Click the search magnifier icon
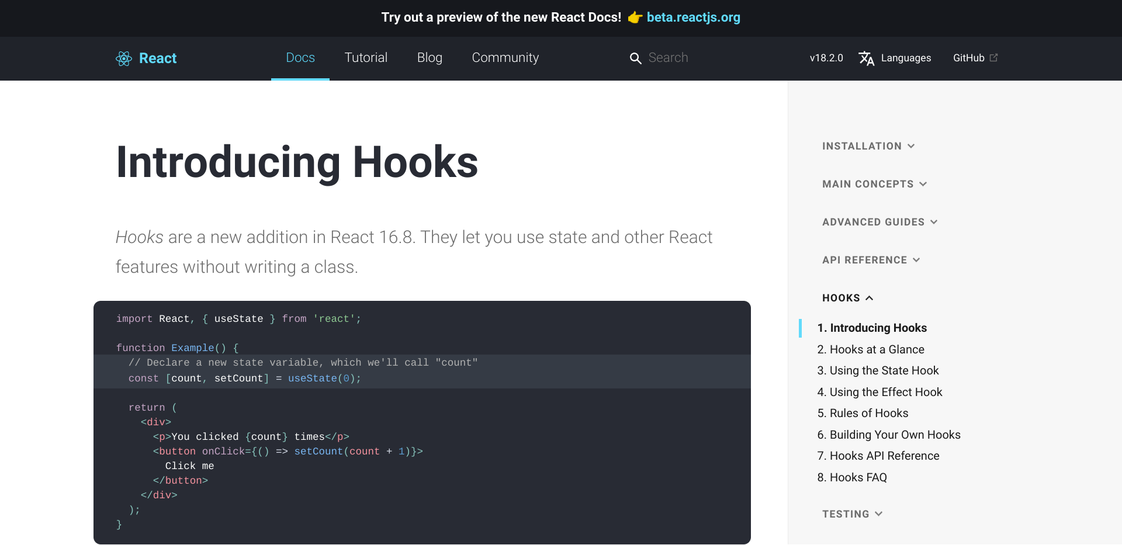The width and height of the screenshot is (1122, 545). [635, 58]
